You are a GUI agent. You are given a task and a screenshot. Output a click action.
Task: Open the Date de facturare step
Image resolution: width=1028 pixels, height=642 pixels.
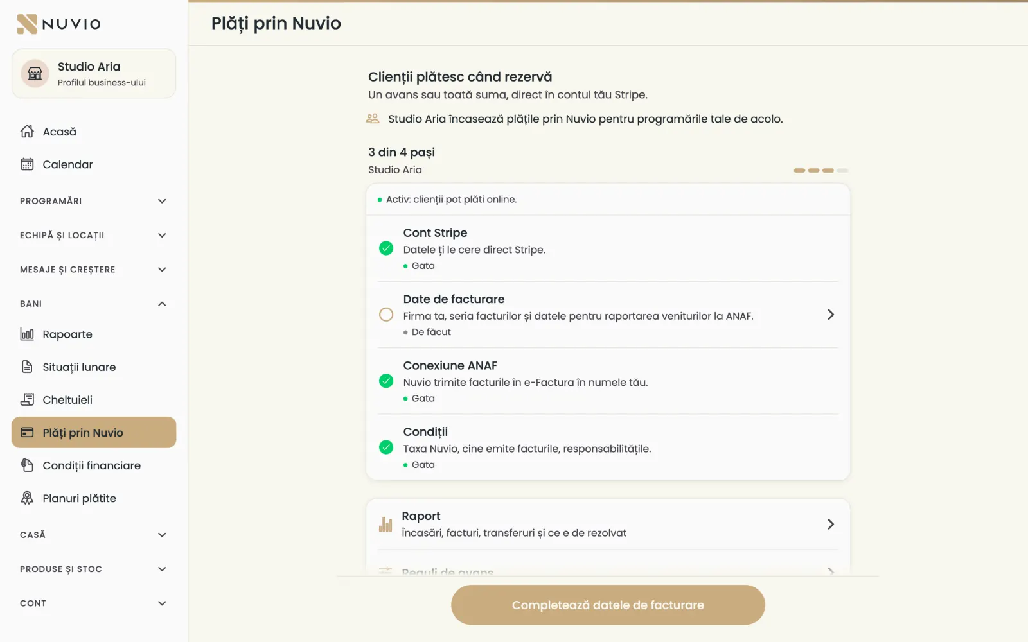pos(608,315)
